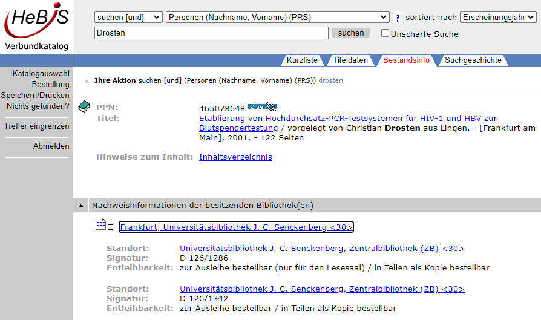Open Treffer eingrenzen in the sidebar
This screenshot has width=541, height=320.
click(x=36, y=126)
